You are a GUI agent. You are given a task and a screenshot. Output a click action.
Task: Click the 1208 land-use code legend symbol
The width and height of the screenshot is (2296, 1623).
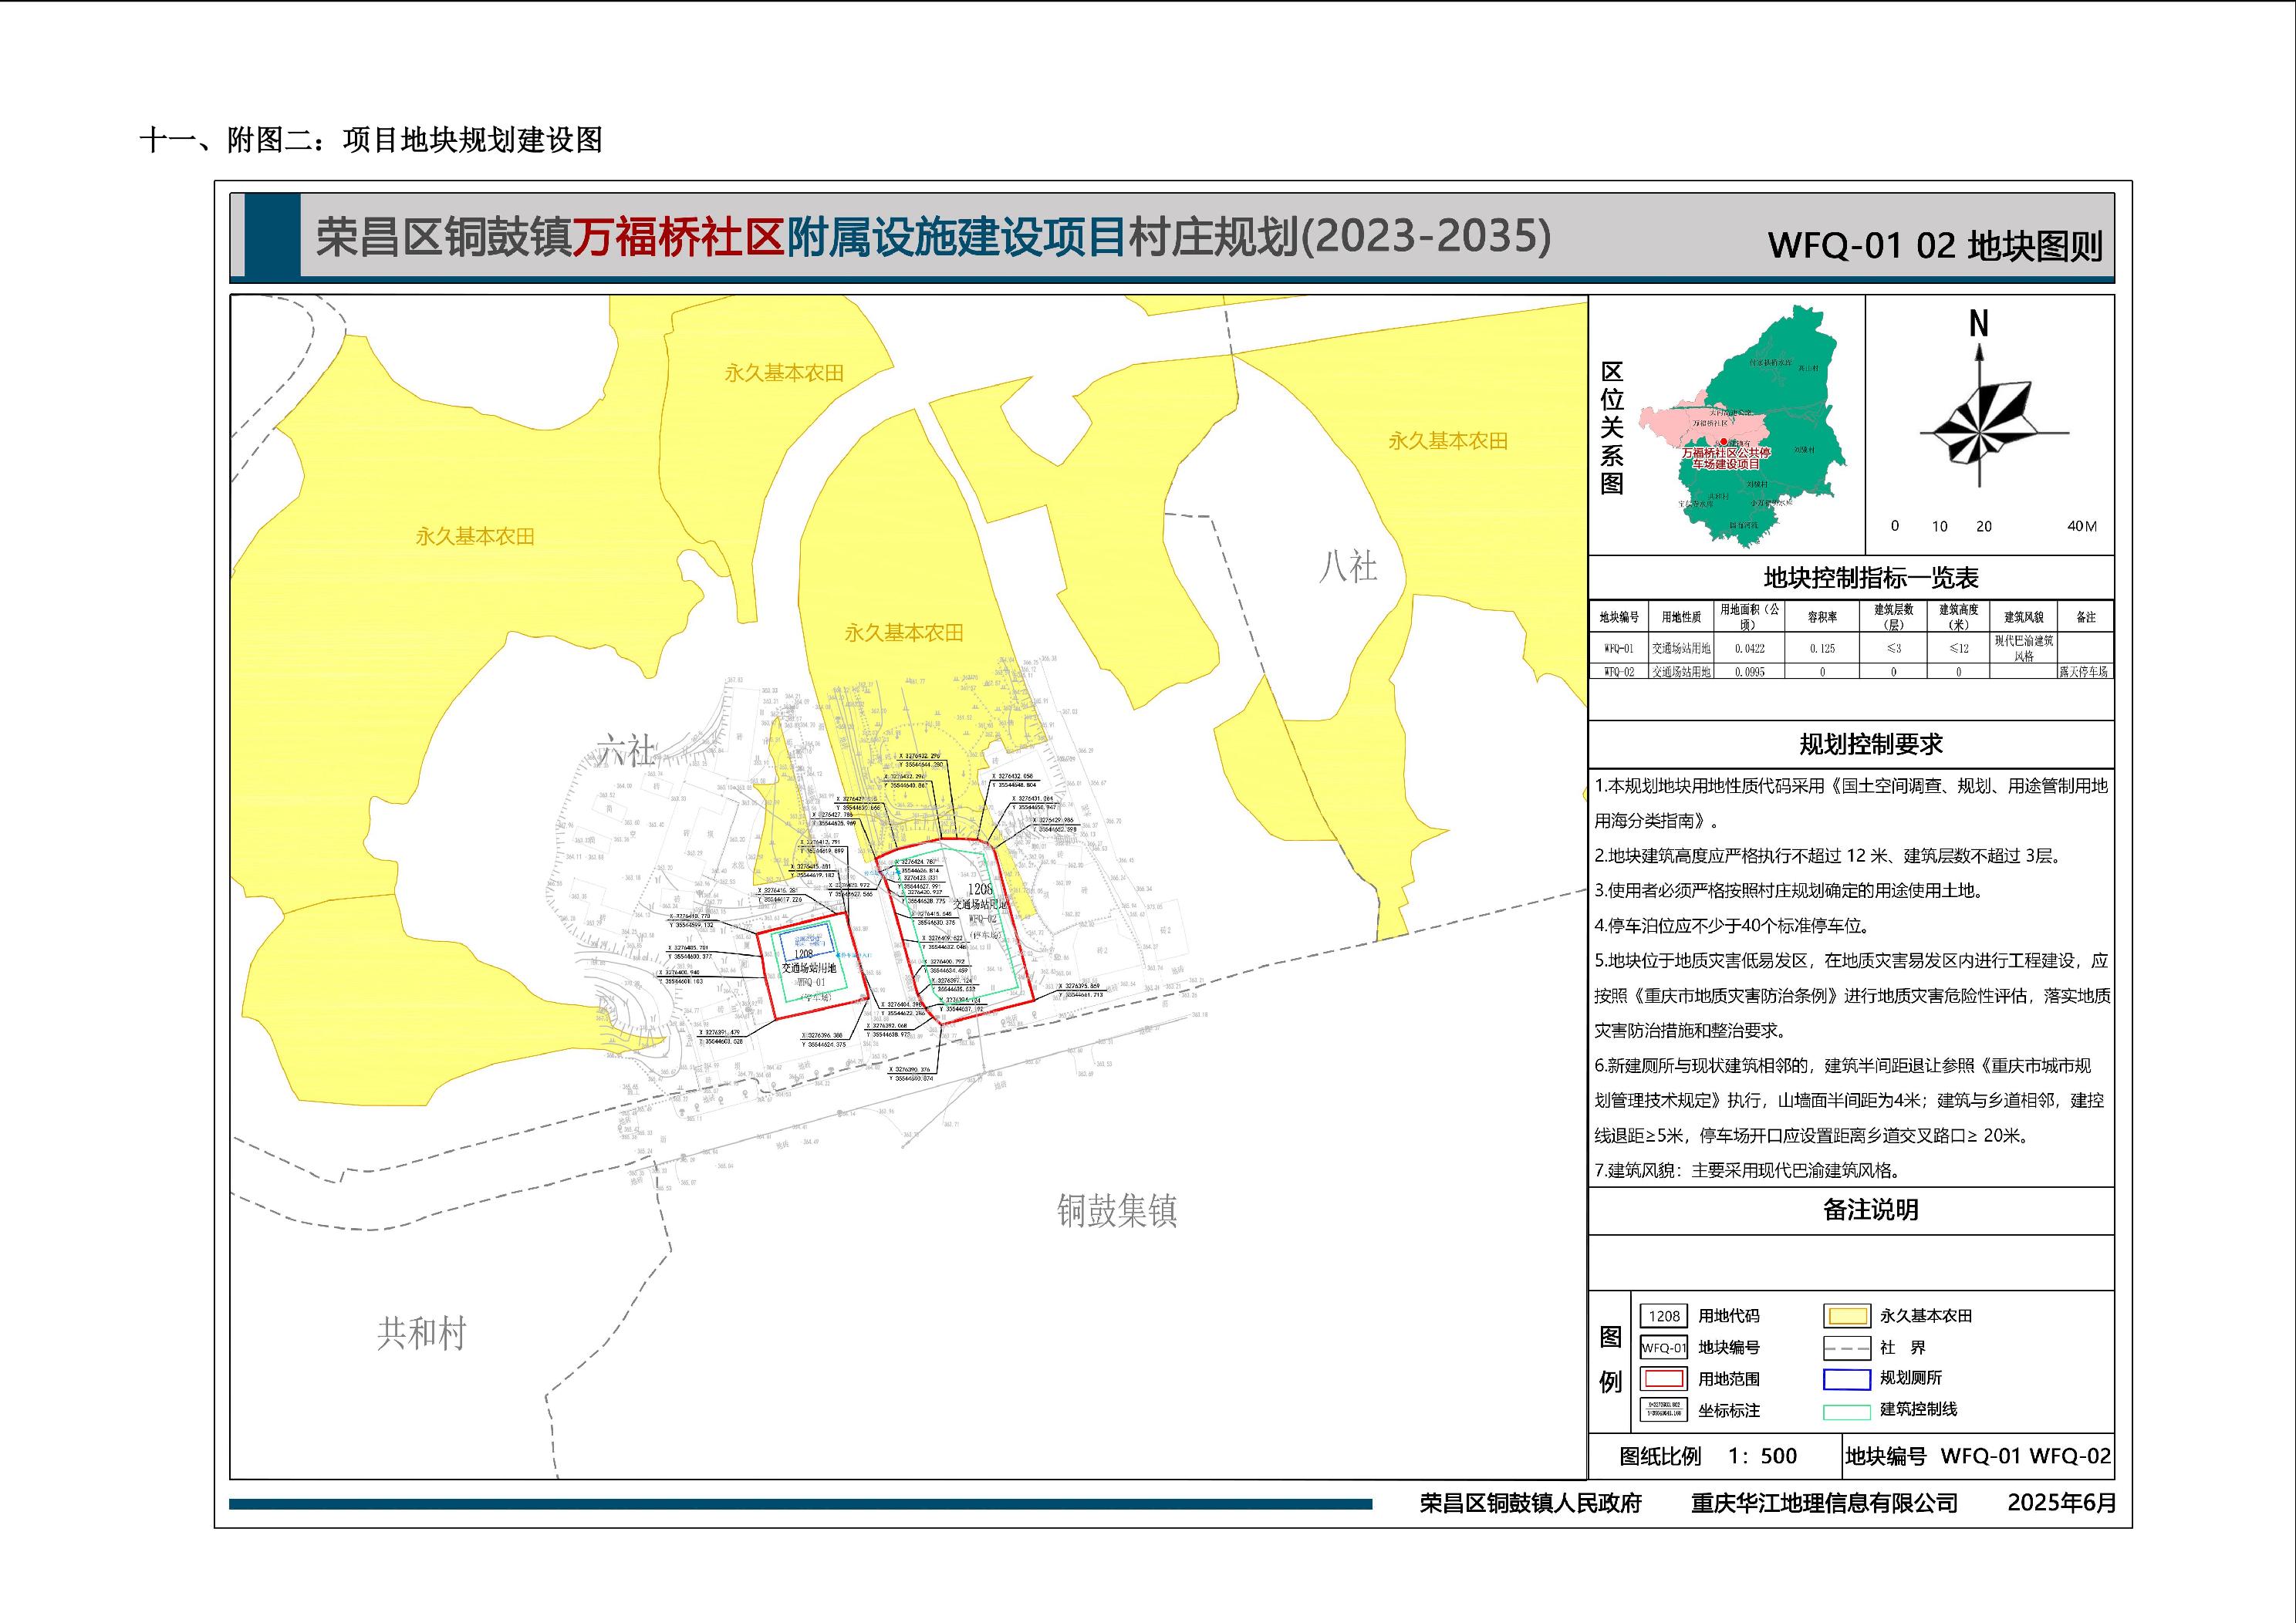pyautogui.click(x=1663, y=1316)
